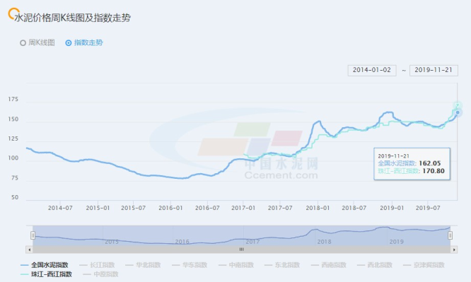Click the right scroll arrow of navigator

[x=454, y=249]
